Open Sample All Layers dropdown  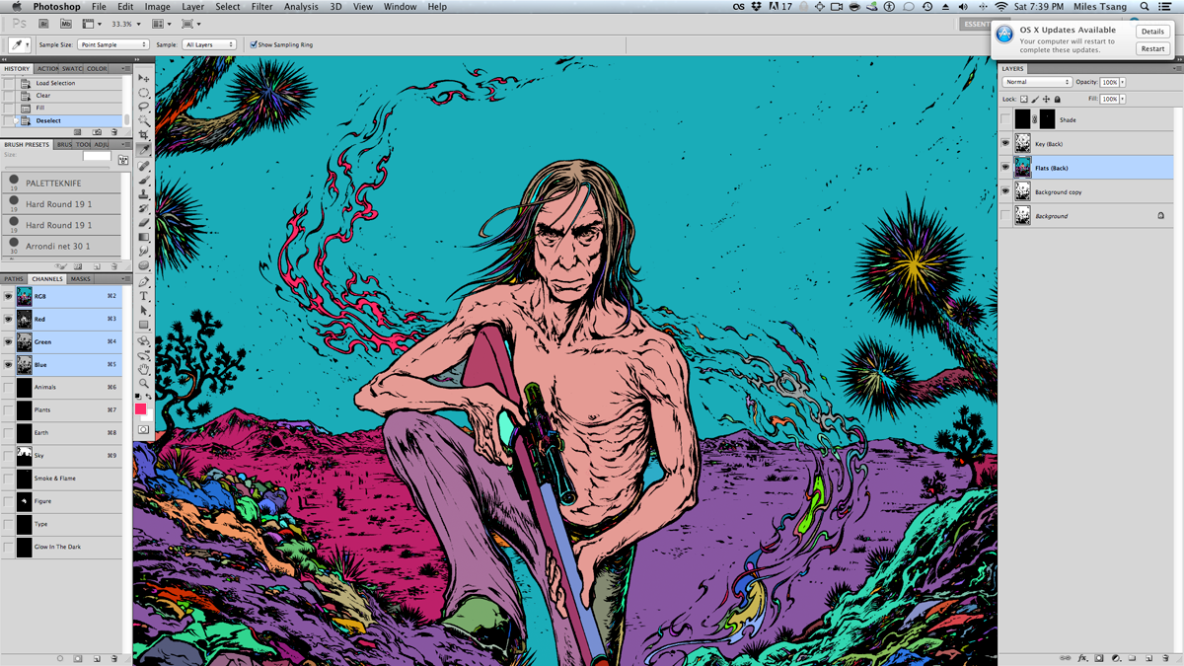pyautogui.click(x=209, y=44)
